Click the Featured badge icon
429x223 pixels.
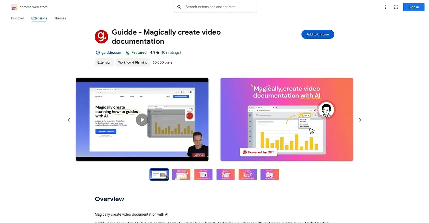tap(128, 53)
